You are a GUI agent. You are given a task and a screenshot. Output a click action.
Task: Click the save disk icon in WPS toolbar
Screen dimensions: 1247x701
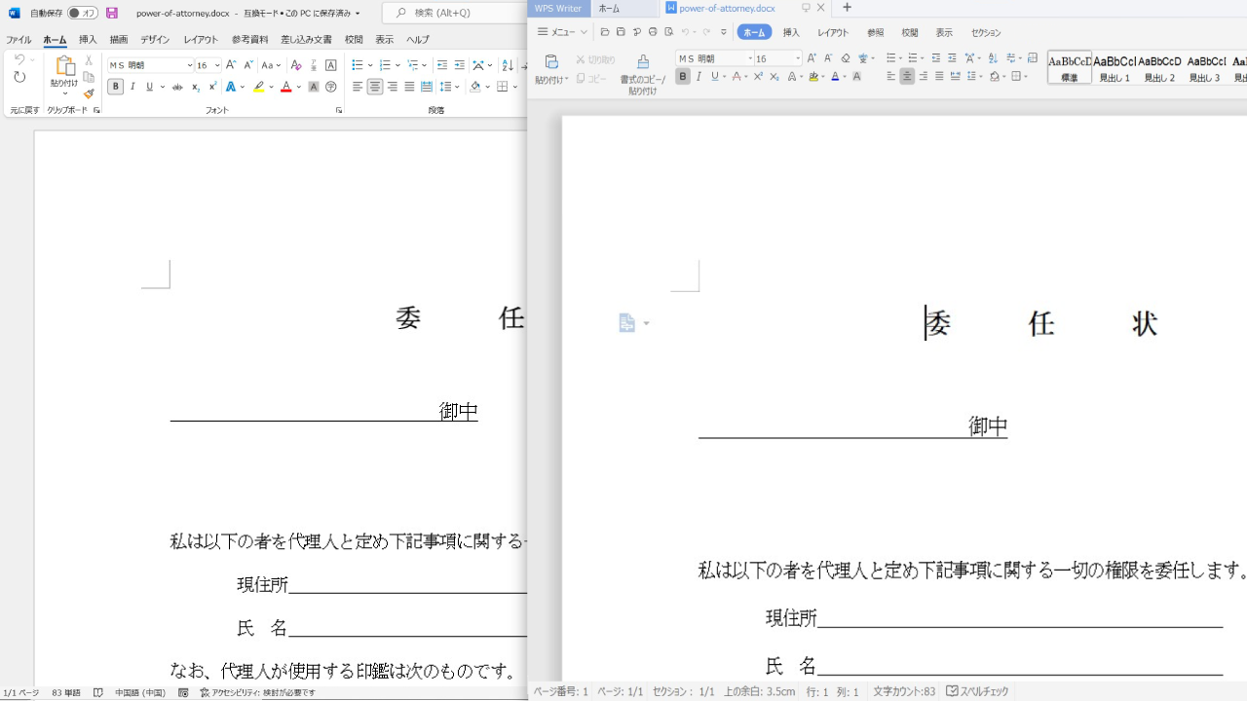click(x=621, y=32)
